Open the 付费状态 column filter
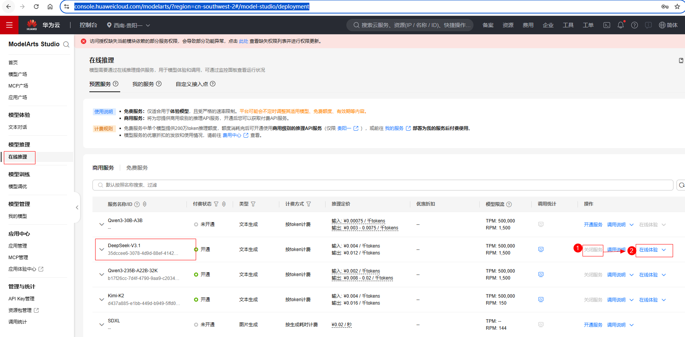The height and width of the screenshot is (337, 685). pyautogui.click(x=216, y=204)
